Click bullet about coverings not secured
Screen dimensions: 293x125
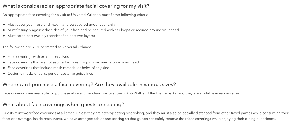pyautogui.click(x=73, y=62)
